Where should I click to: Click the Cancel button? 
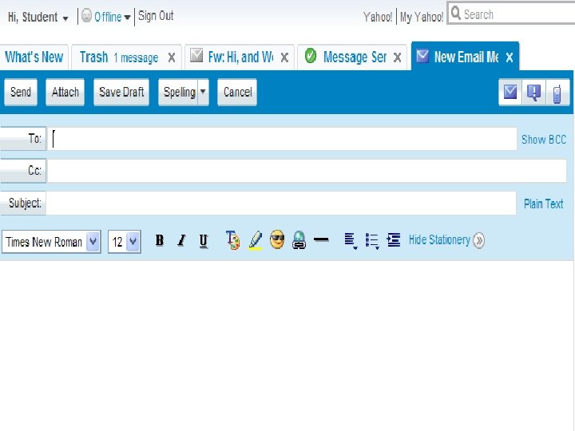pyautogui.click(x=237, y=92)
